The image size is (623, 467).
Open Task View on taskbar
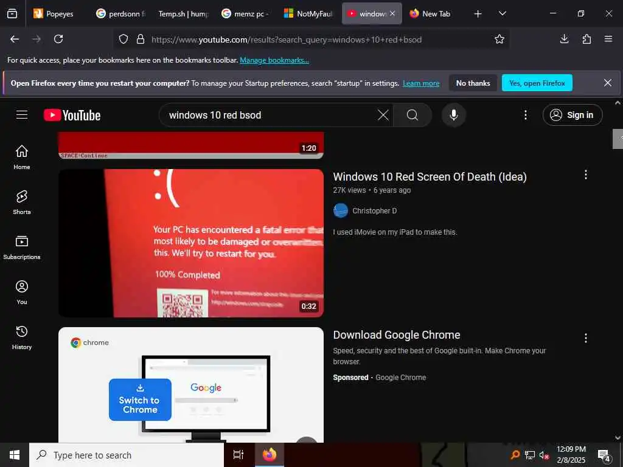(238, 455)
